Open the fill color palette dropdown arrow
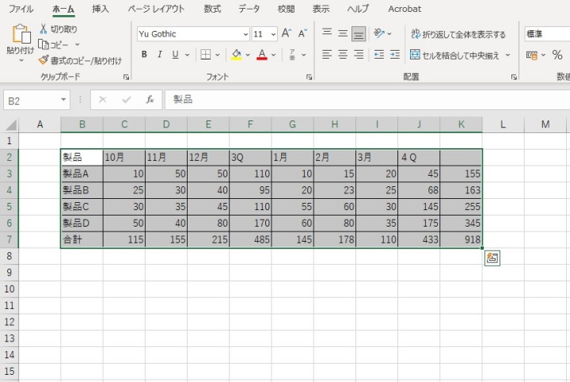Screen dimensions: 570x382 point(248,55)
